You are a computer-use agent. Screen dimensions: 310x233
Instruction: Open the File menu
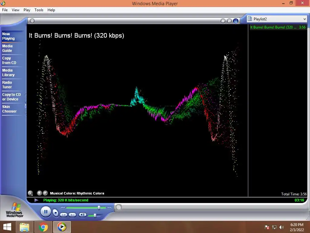(5, 10)
